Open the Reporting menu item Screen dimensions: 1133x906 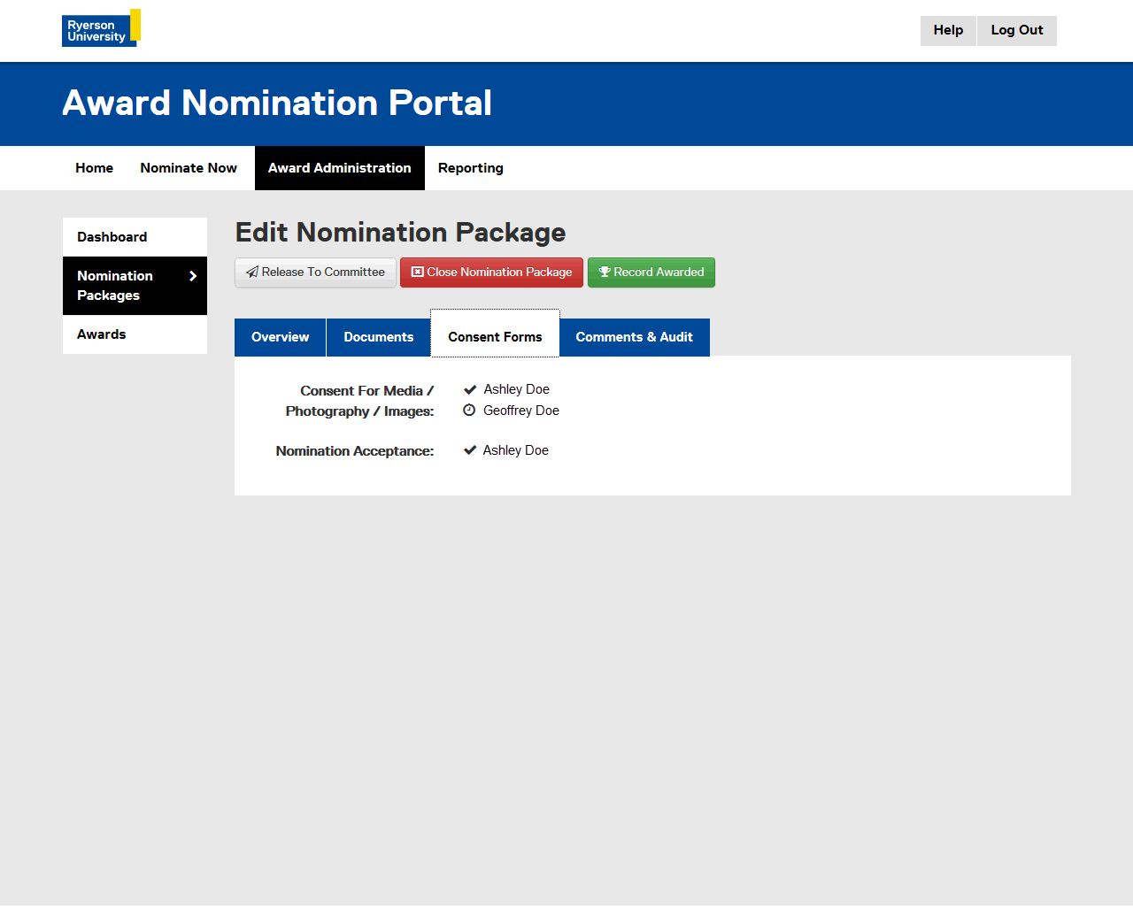click(x=470, y=168)
